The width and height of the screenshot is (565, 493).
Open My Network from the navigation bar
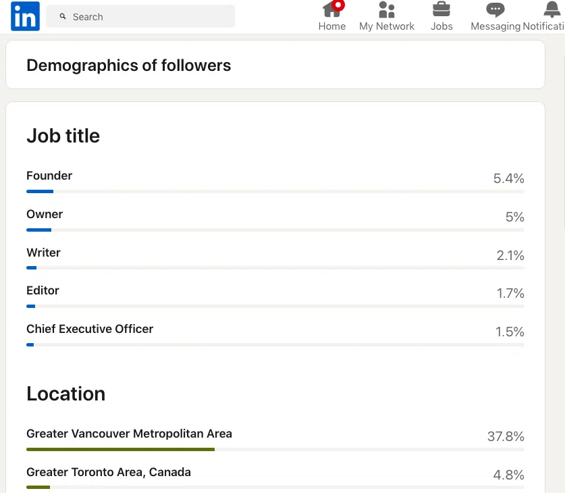(x=386, y=26)
